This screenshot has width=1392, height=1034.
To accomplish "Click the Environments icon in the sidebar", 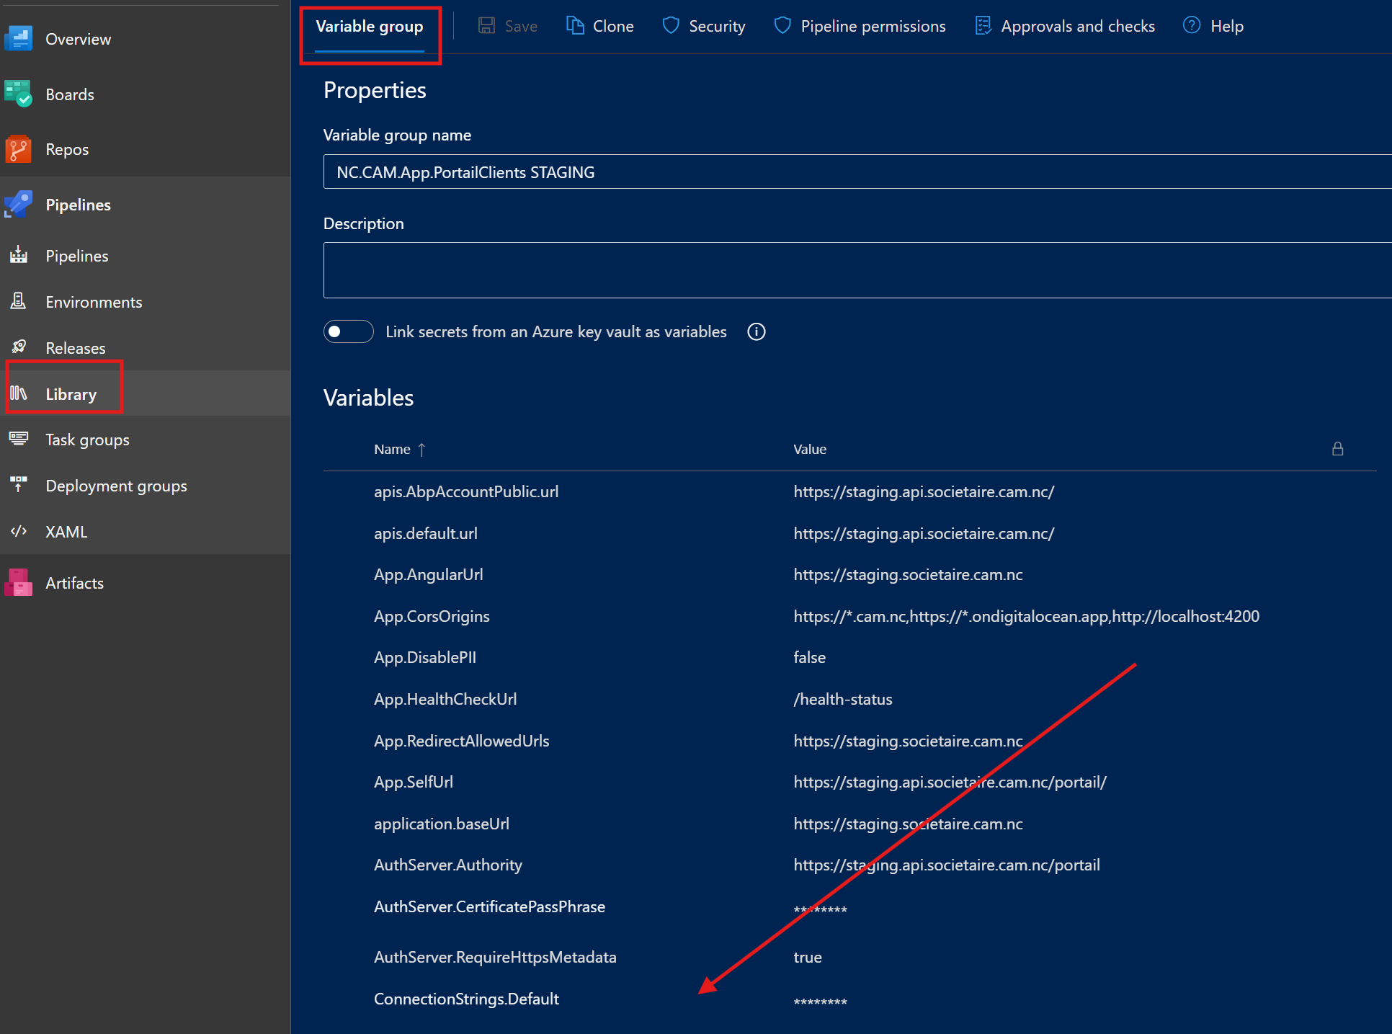I will 18,302.
